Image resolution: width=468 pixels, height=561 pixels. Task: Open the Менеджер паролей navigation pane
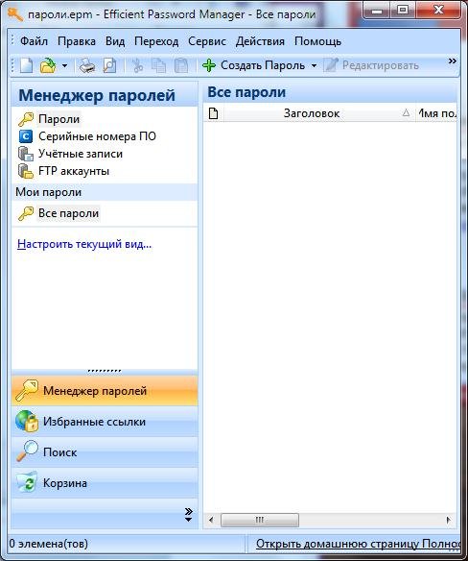click(x=105, y=391)
